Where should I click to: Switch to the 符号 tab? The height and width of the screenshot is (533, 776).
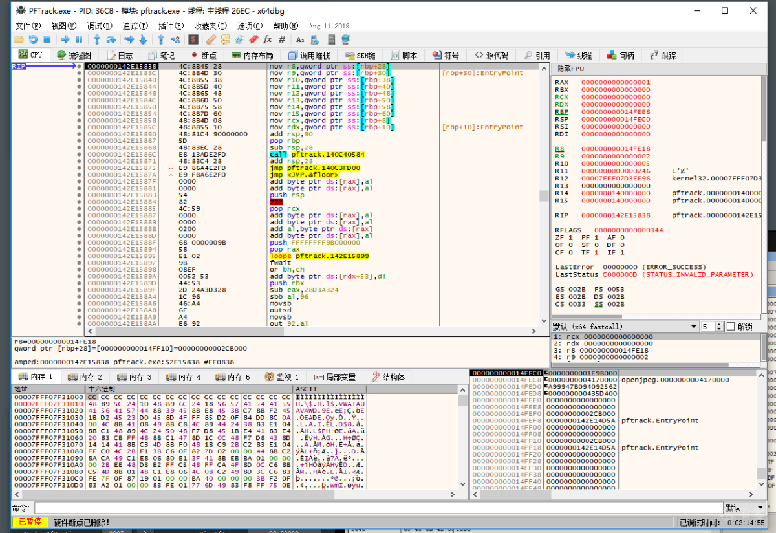pos(446,55)
